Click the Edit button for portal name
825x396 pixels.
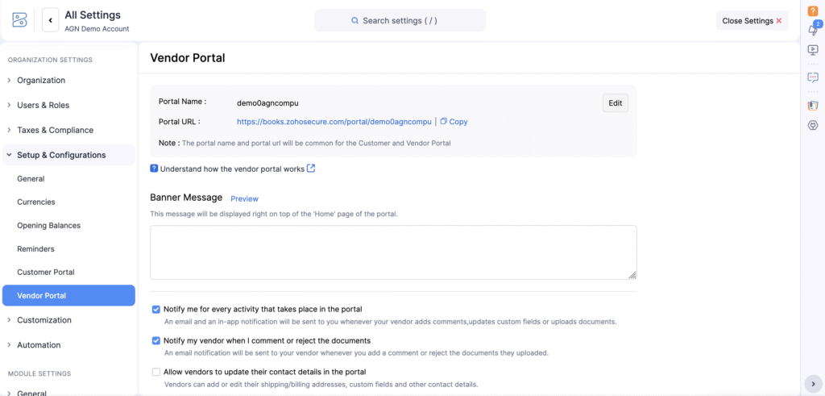[615, 103]
